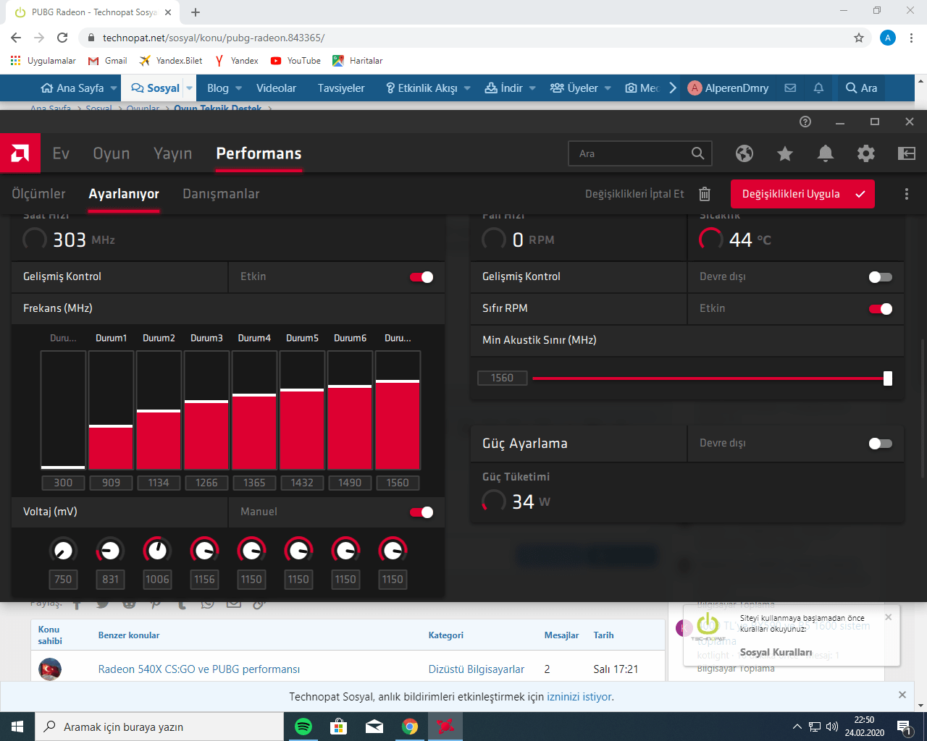The image size is (927, 741).
Task: Open the Radeon Software help icon
Action: (x=805, y=122)
